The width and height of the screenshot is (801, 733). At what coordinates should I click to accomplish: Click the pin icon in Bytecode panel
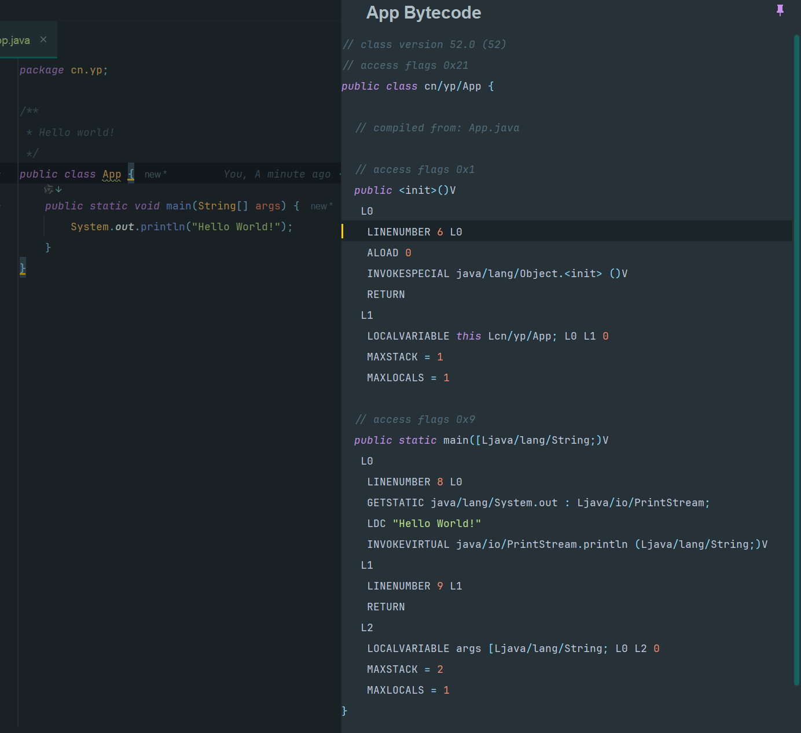pyautogui.click(x=780, y=10)
